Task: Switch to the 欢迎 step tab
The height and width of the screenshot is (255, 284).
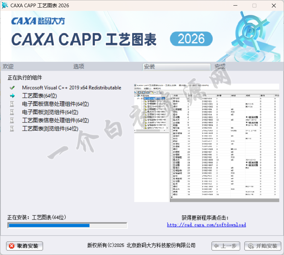Action: pos(8,66)
